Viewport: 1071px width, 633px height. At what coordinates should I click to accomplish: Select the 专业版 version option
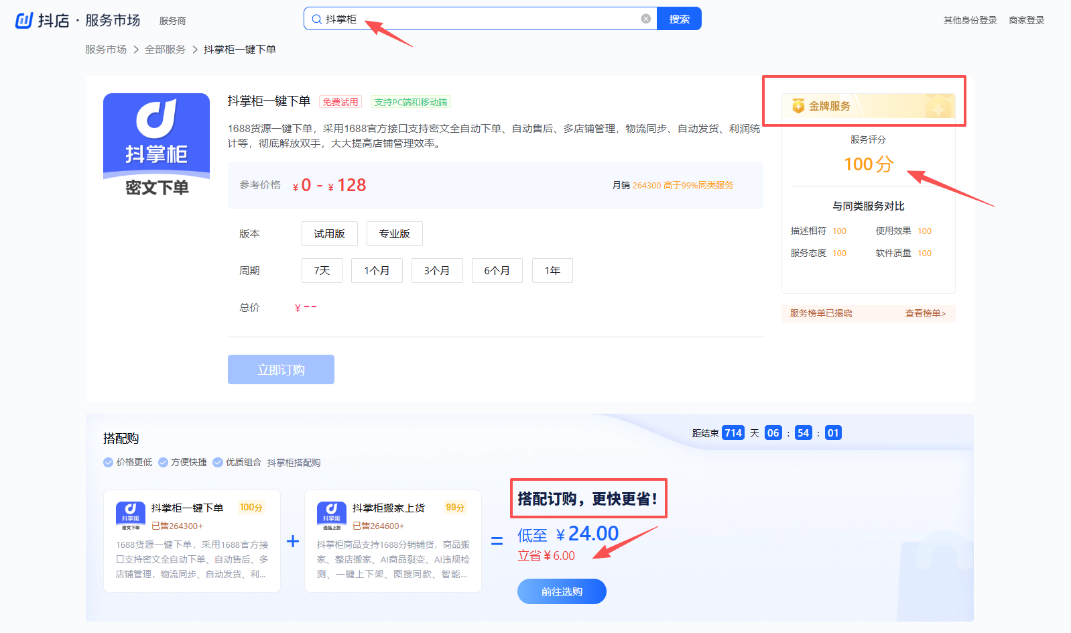click(395, 233)
